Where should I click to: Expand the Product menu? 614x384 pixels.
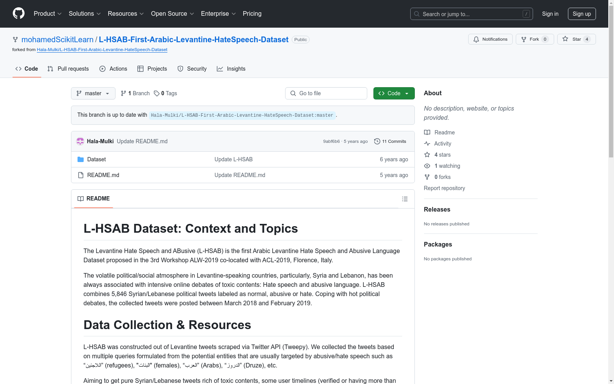point(48,14)
